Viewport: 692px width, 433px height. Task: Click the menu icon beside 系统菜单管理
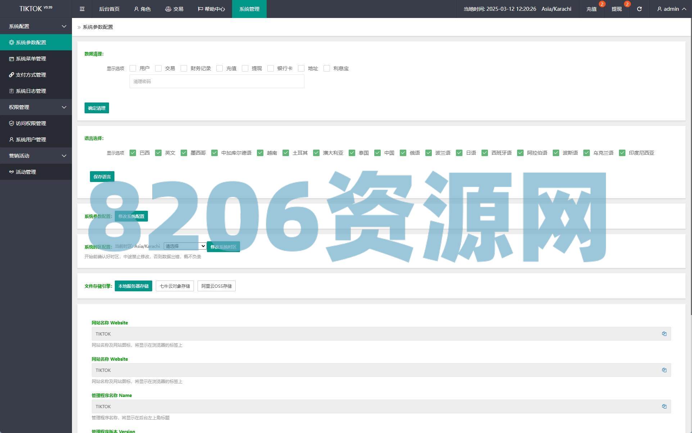[12, 59]
